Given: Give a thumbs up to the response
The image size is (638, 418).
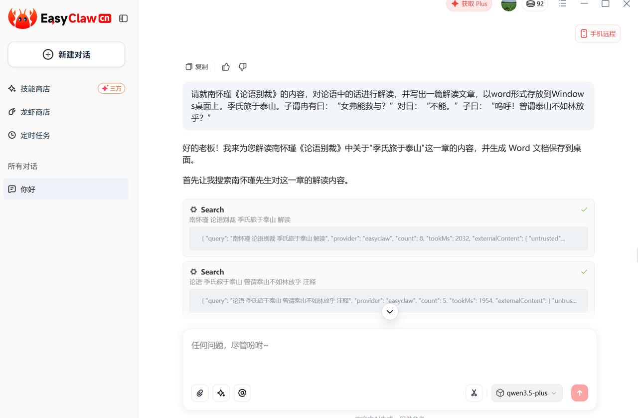Looking at the screenshot, I should click(x=226, y=66).
